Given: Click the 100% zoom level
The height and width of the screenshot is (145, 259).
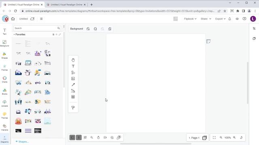Looking at the screenshot, I should click(227, 138).
